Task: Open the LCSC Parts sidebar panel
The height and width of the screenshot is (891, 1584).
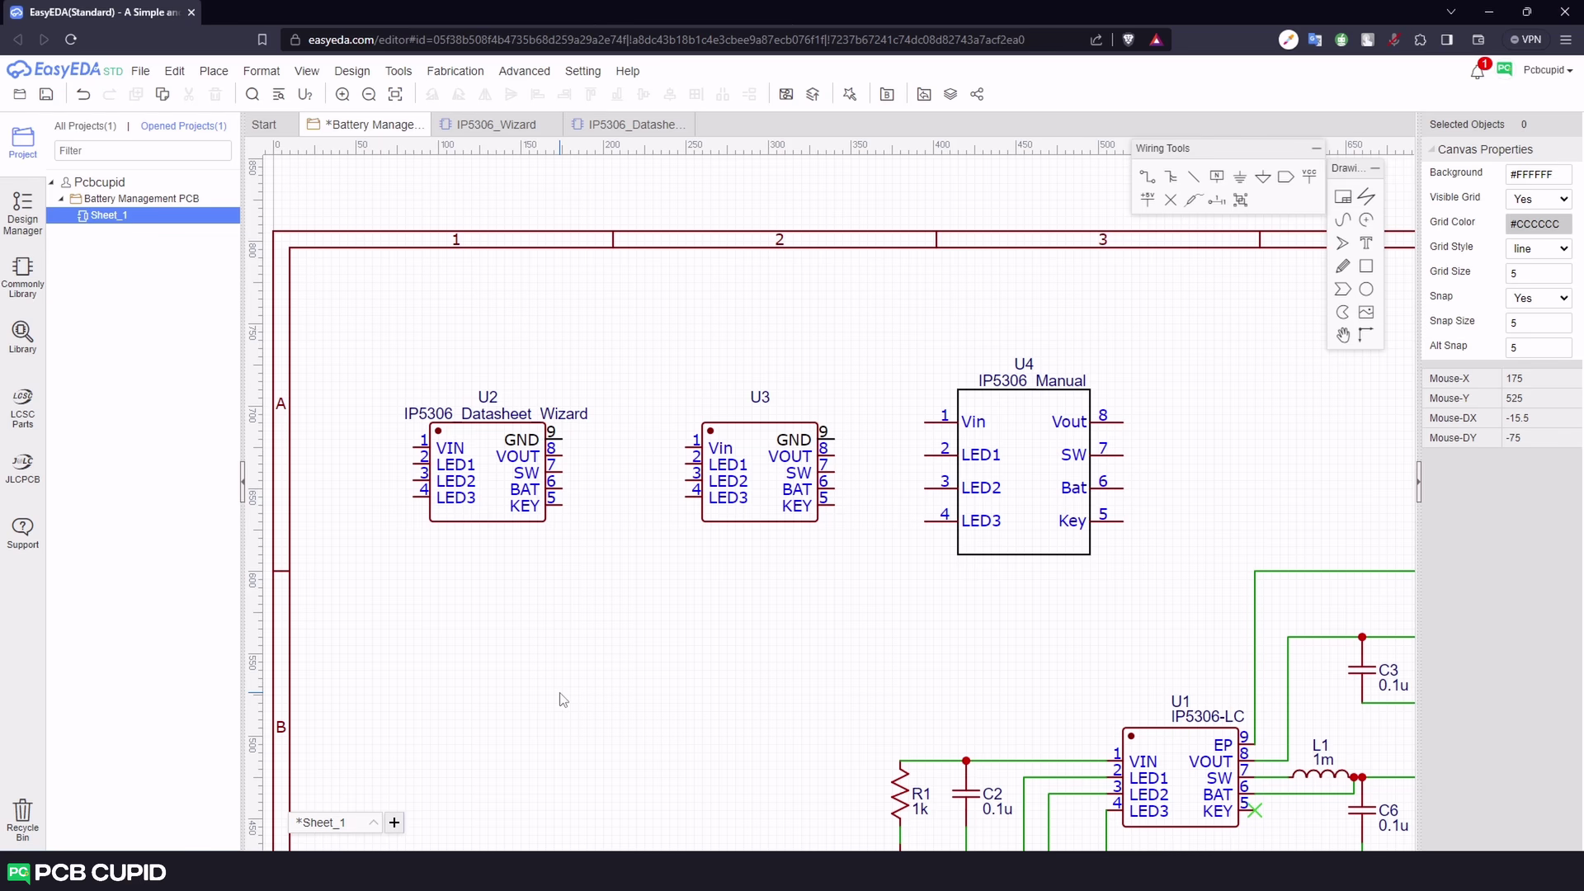Action: pos(22,408)
